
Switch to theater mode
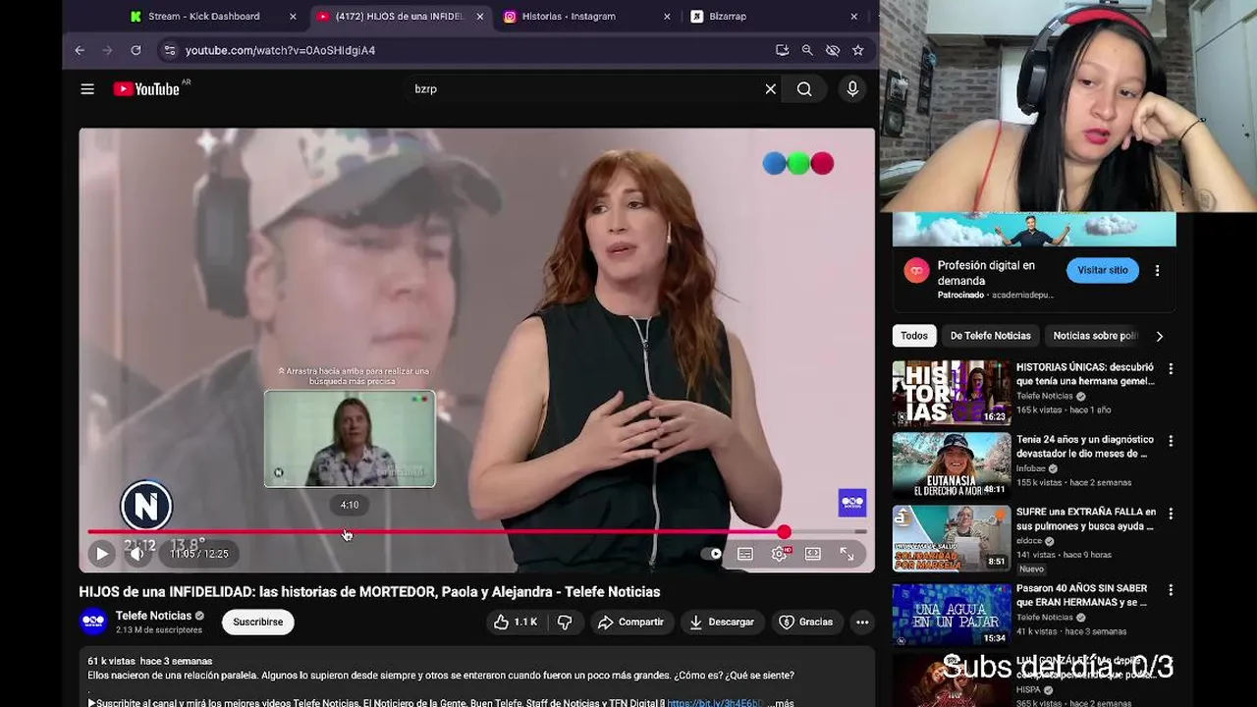[813, 554]
